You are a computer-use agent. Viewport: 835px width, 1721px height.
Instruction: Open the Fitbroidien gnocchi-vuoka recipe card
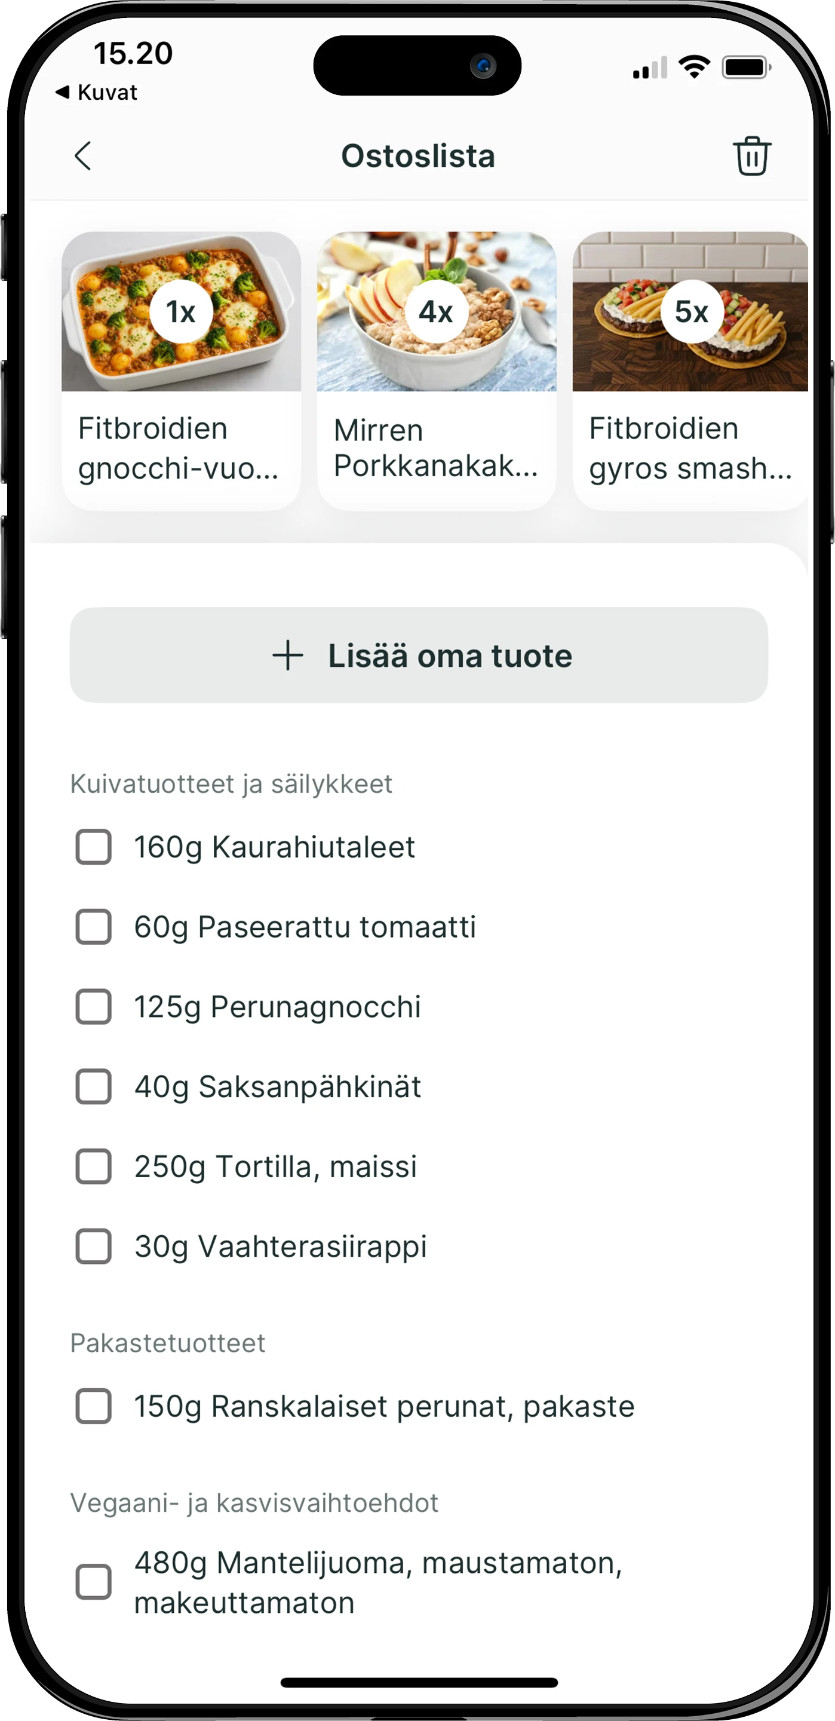click(181, 370)
